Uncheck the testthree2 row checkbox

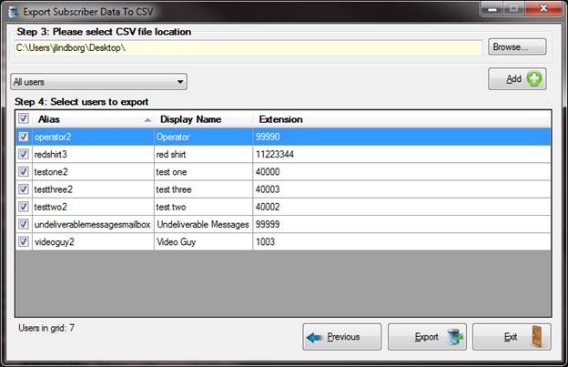point(24,189)
